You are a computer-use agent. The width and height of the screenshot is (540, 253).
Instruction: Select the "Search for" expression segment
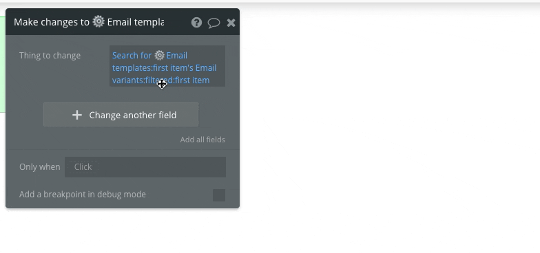(132, 55)
